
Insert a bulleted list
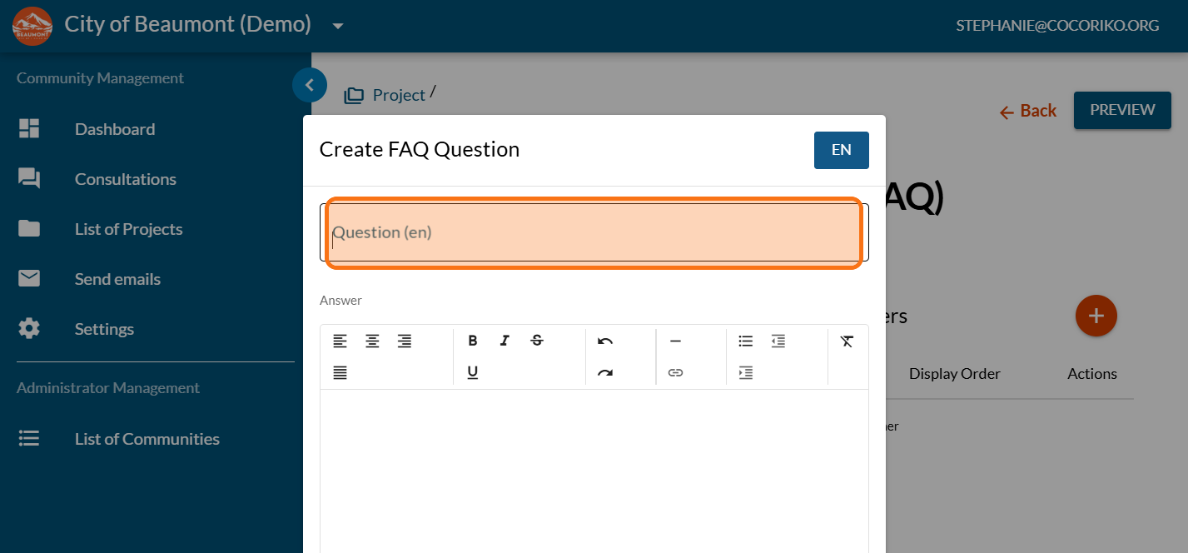pyautogui.click(x=746, y=341)
